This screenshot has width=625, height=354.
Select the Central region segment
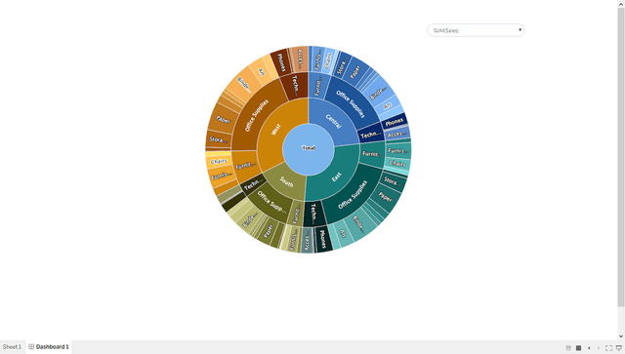click(x=334, y=121)
